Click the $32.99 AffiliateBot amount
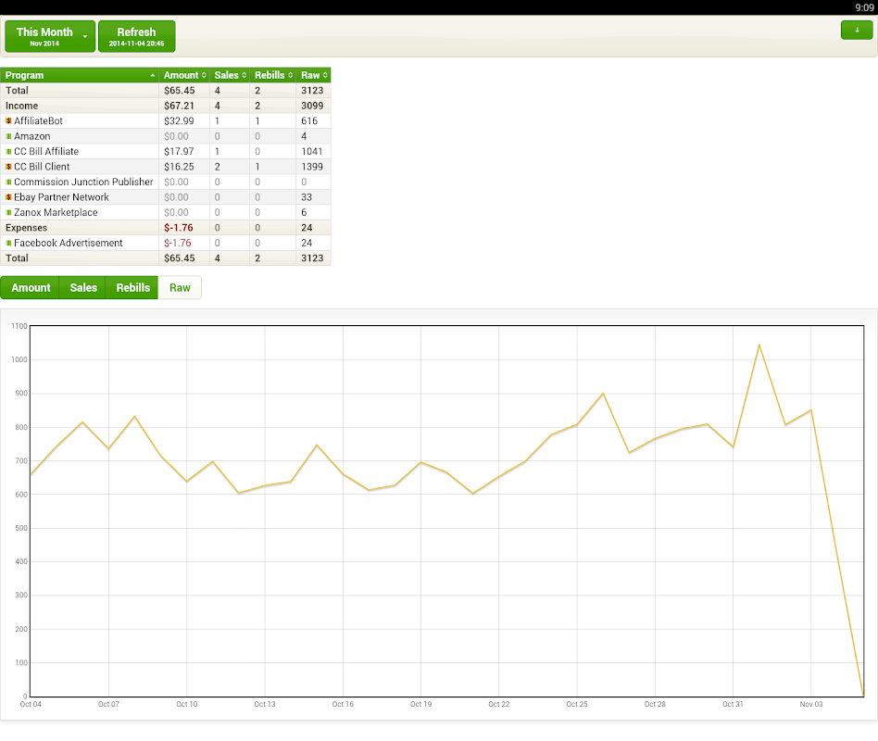 point(179,121)
